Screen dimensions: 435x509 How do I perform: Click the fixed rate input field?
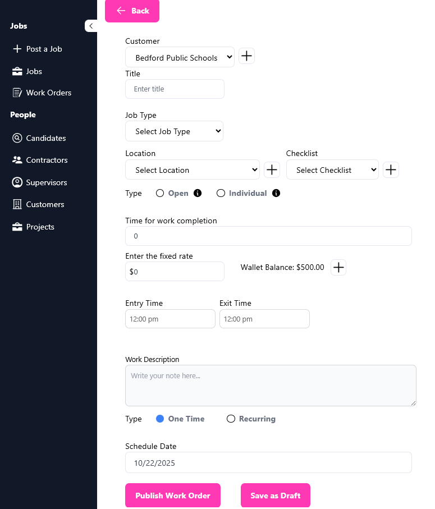pos(175,272)
